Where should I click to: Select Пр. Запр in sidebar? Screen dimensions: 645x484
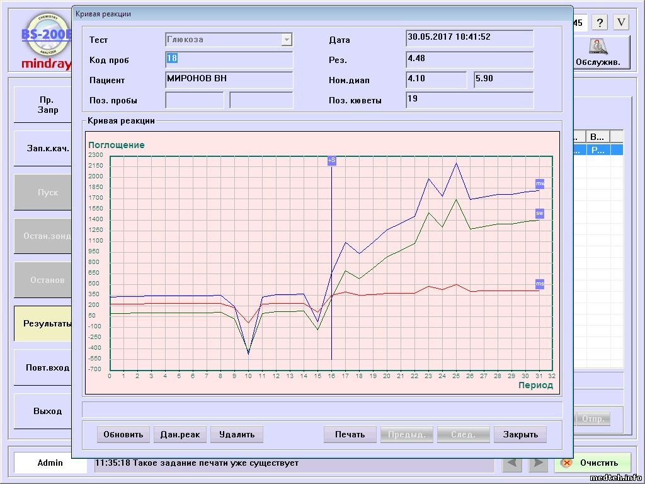(43, 105)
